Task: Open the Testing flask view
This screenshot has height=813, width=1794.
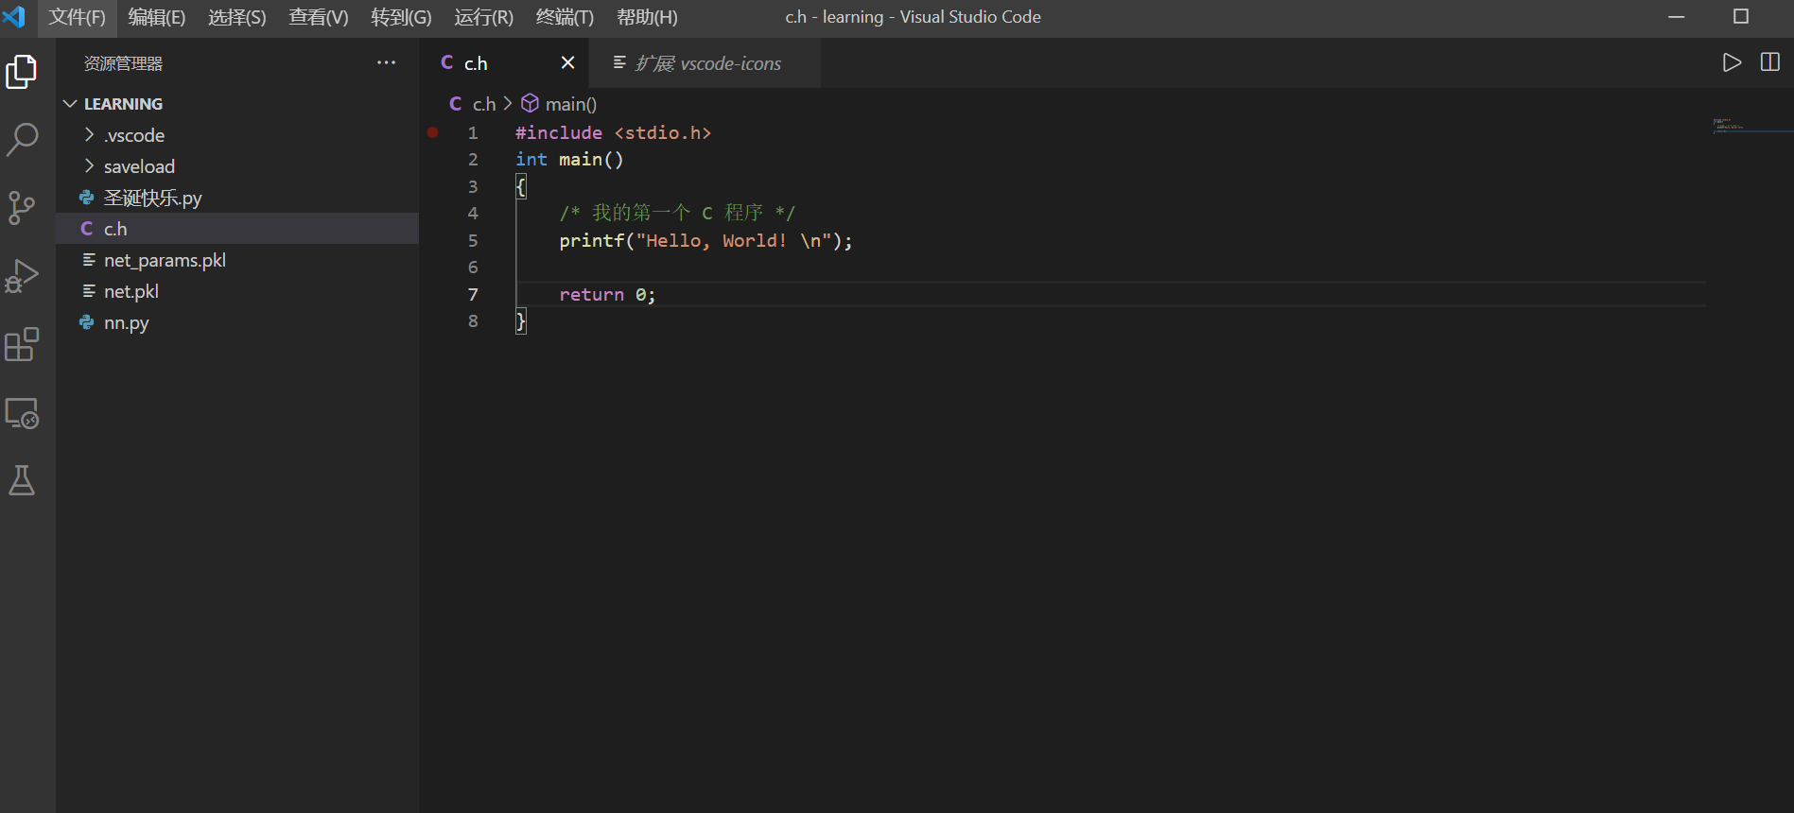Action: pyautogui.click(x=22, y=480)
